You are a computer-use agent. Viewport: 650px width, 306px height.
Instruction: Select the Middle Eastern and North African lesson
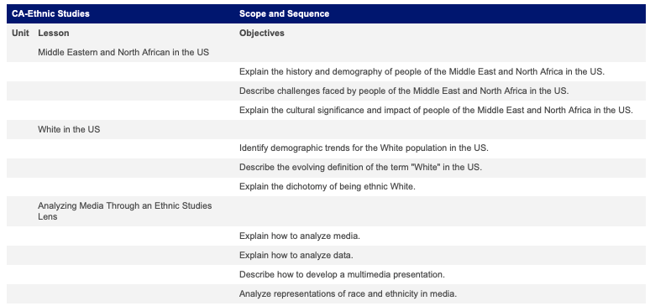coord(123,53)
